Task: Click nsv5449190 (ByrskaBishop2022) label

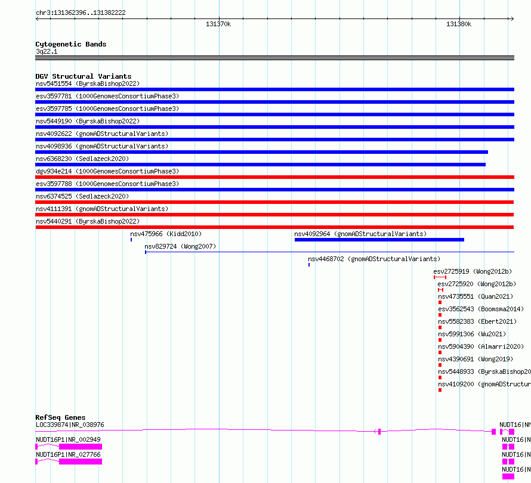Action: (88, 121)
